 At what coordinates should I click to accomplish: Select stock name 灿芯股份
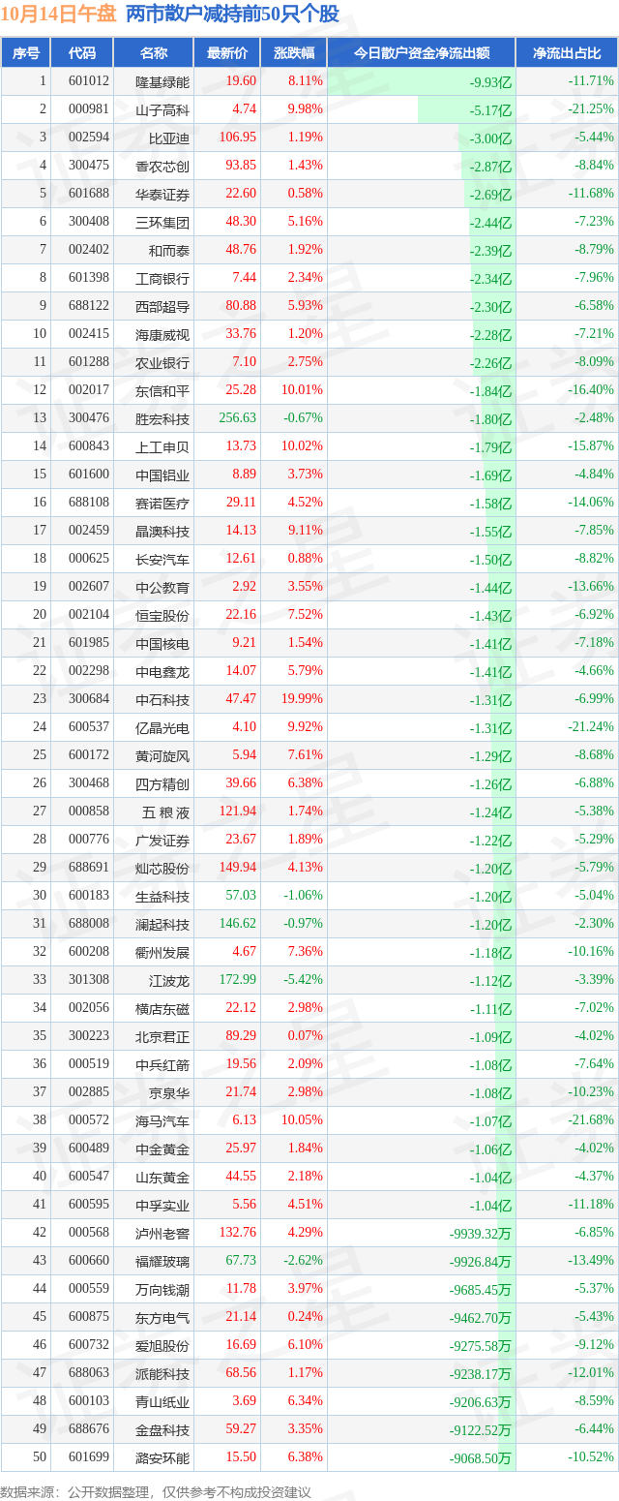[162, 868]
